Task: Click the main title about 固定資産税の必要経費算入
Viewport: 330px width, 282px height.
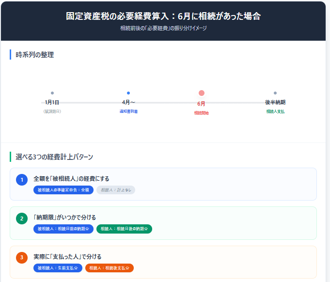Action: coord(163,16)
